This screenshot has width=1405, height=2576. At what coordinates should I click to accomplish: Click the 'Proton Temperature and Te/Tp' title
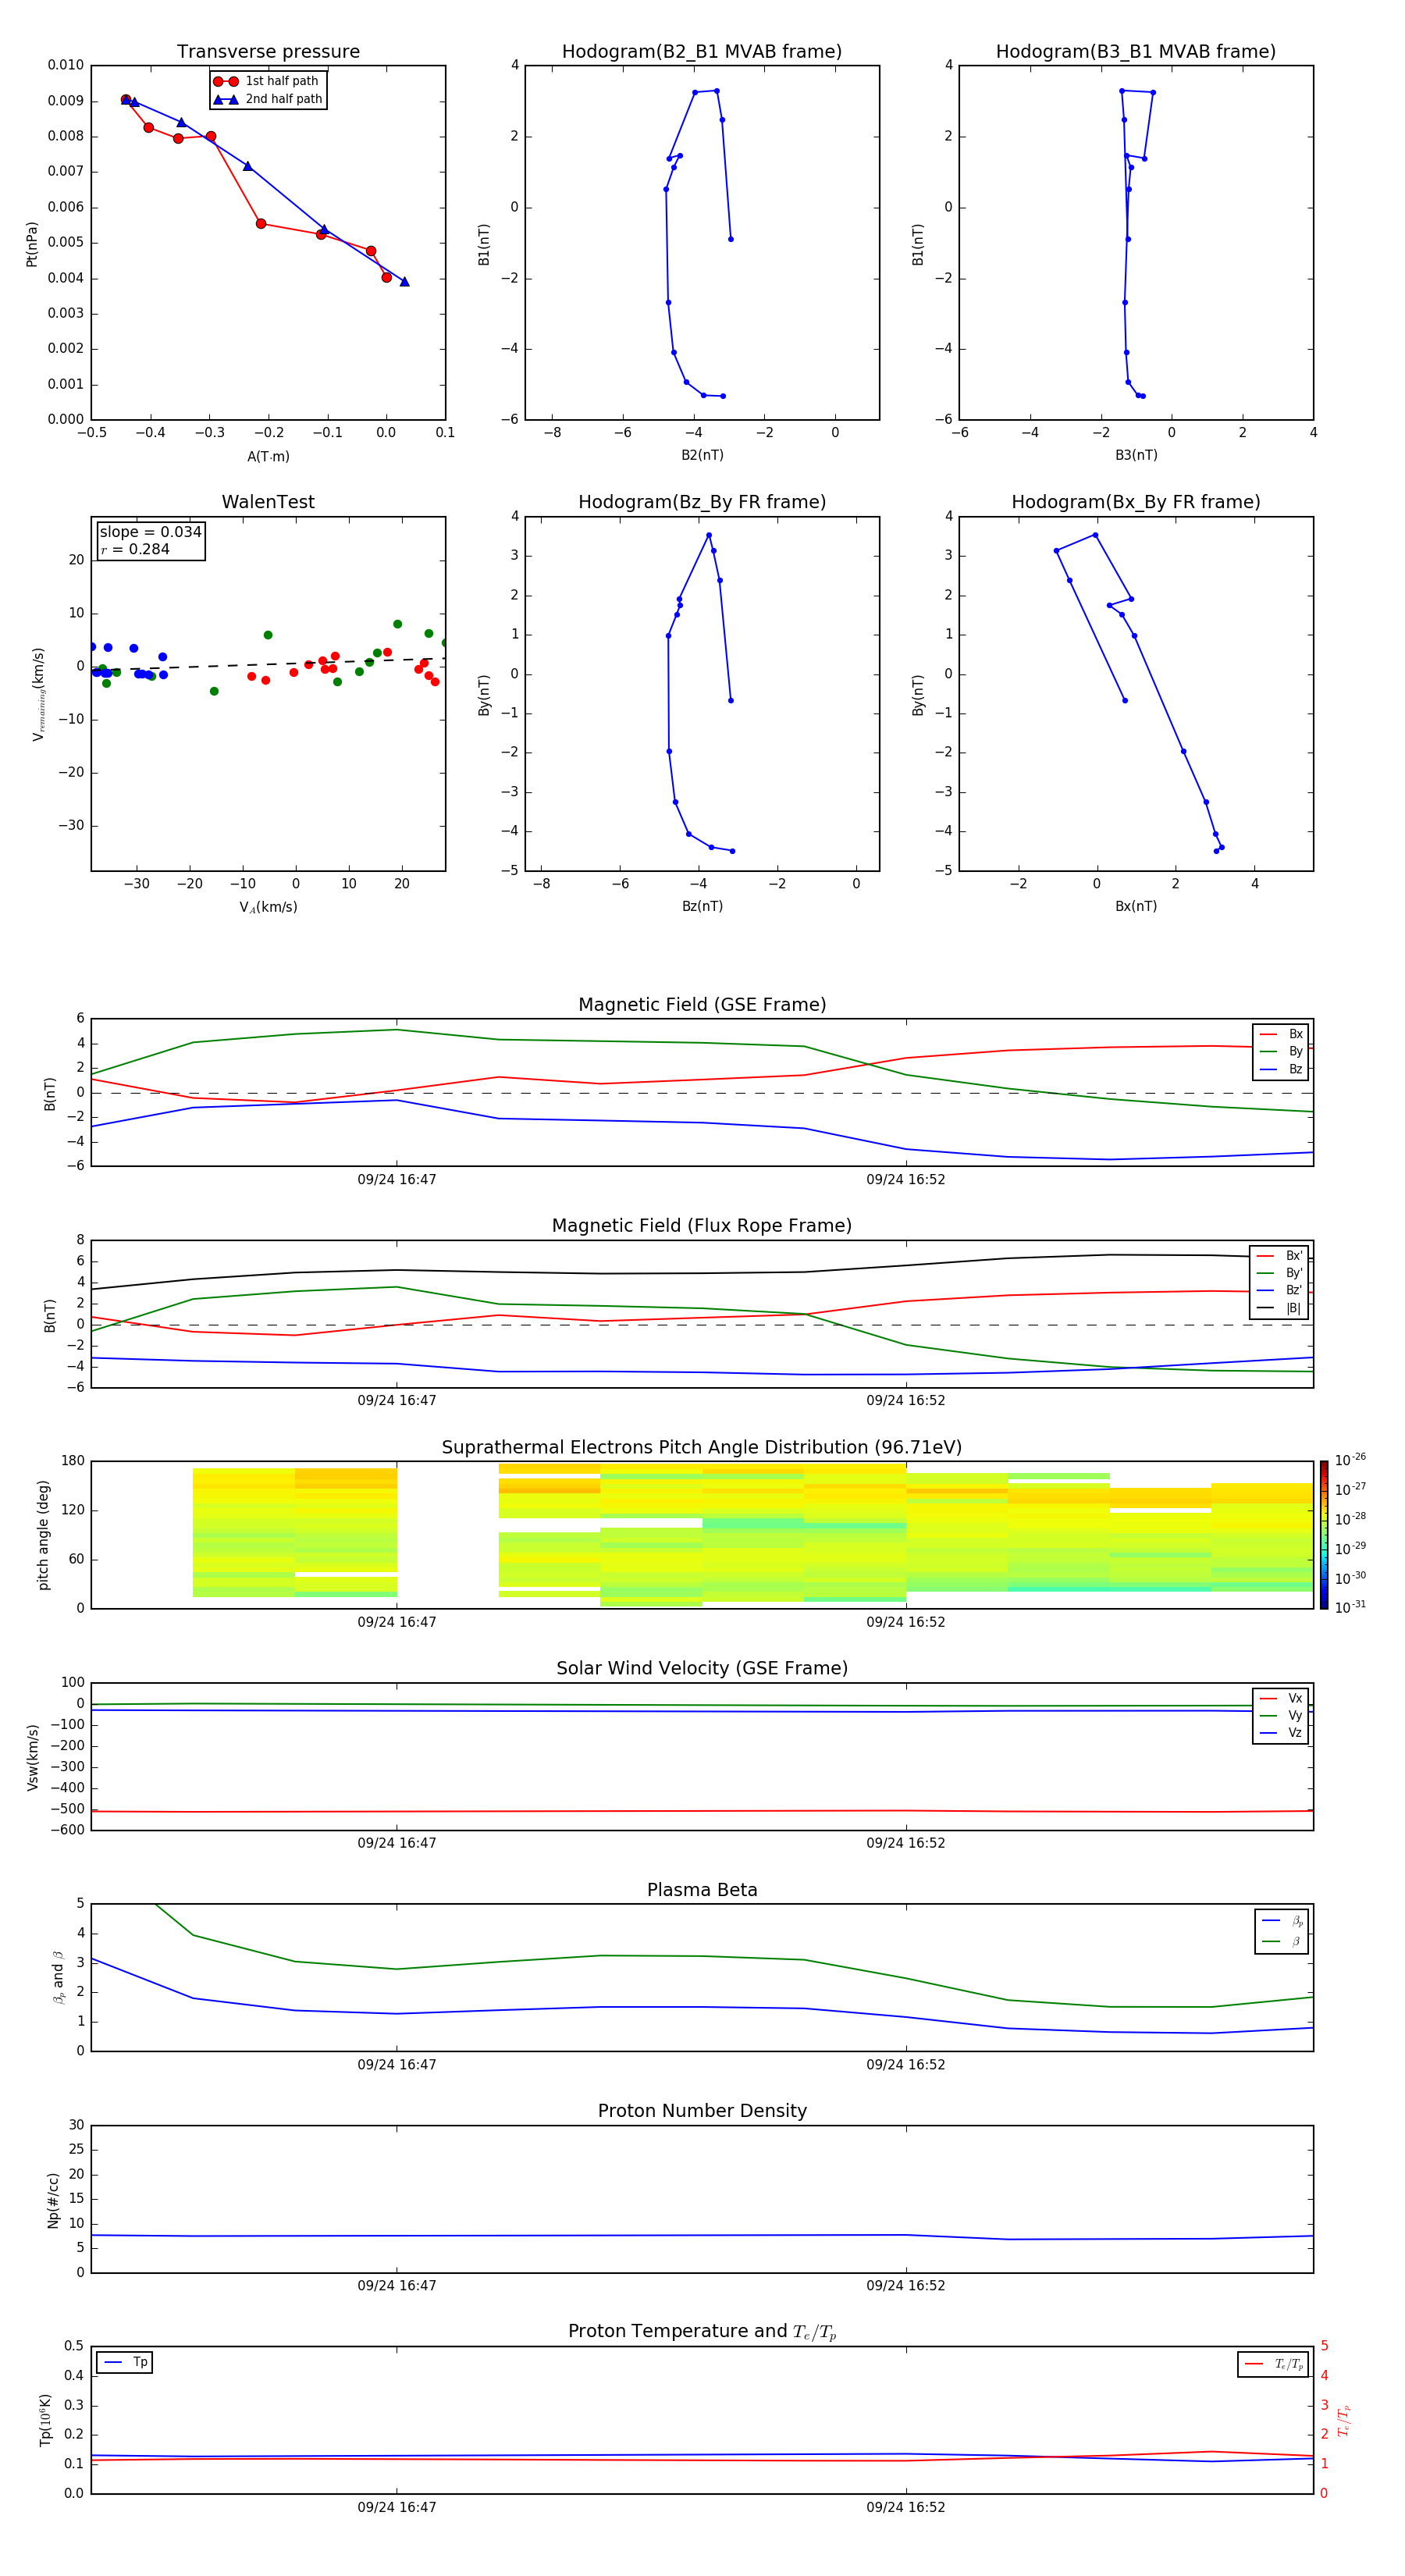702,2332
